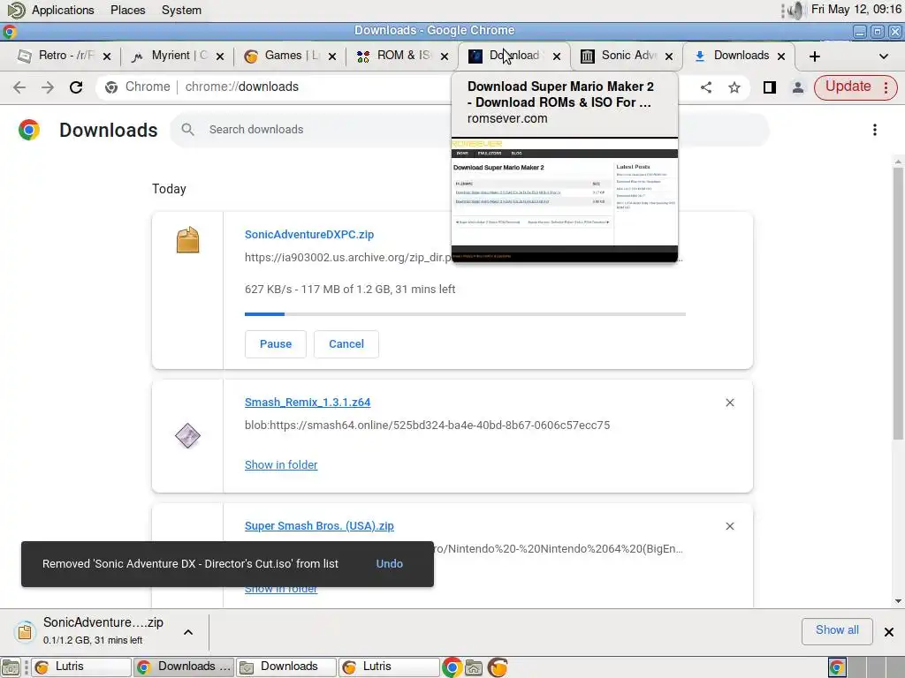Close the Retro tab

click(x=107, y=56)
